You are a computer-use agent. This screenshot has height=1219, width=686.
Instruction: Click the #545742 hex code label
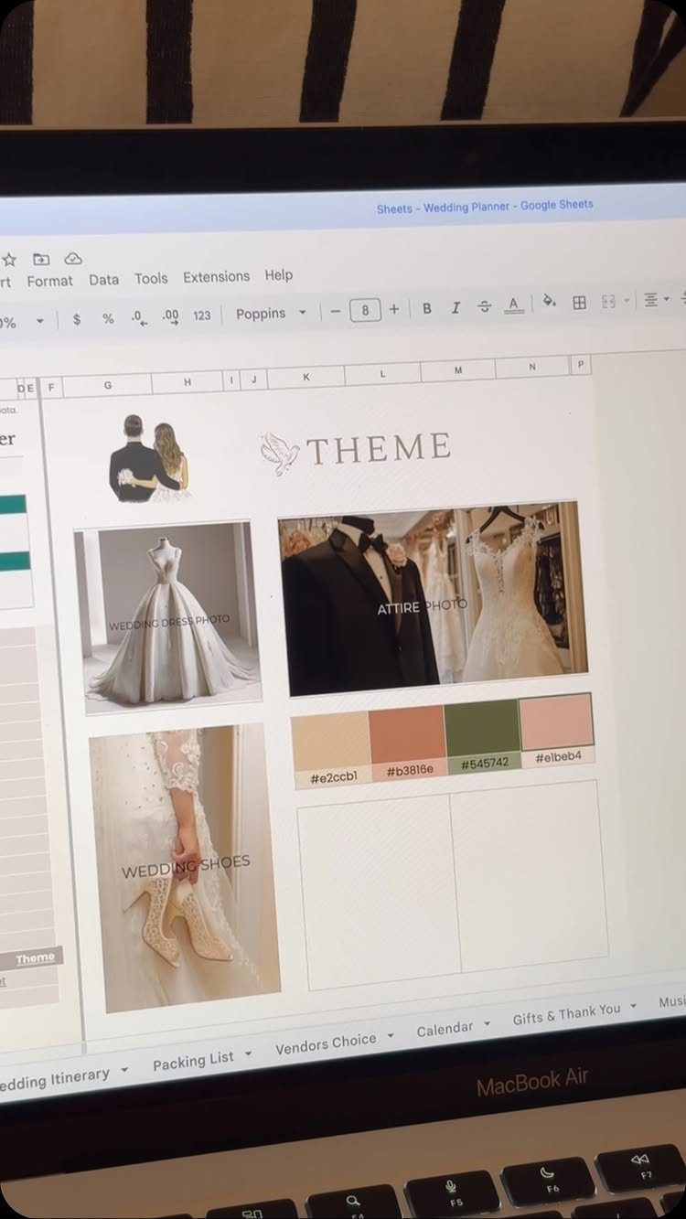click(x=485, y=763)
